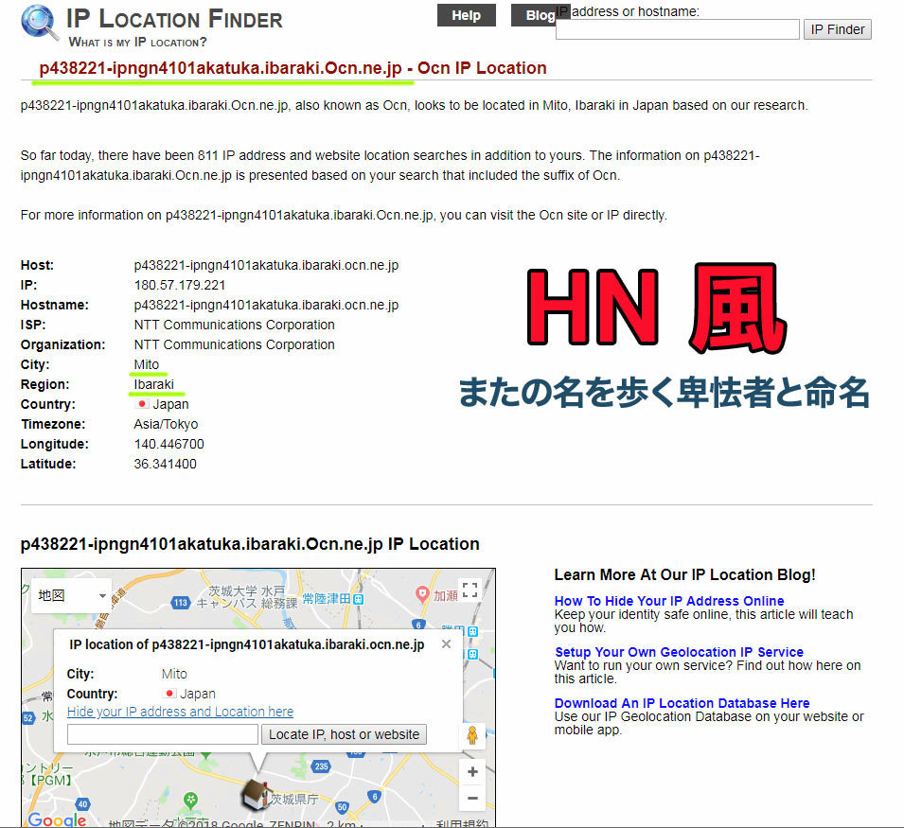
Task: Open Download An IP Location Database Here
Action: pyautogui.click(x=682, y=703)
